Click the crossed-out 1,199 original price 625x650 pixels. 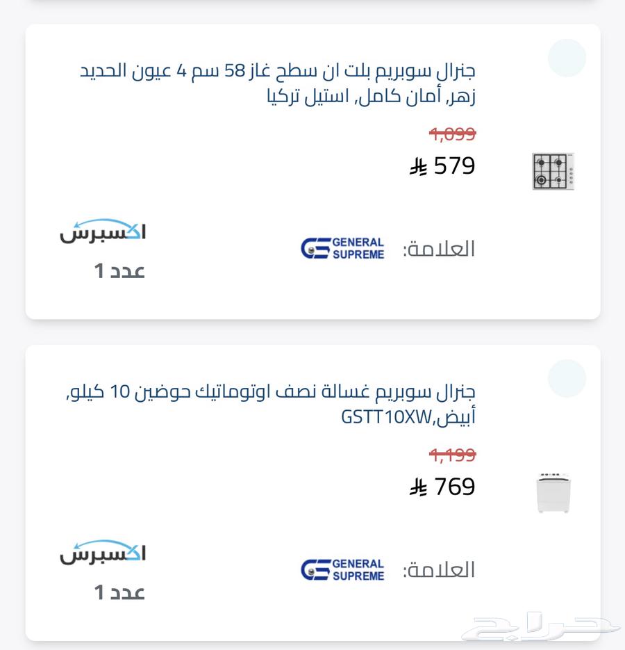click(x=452, y=455)
